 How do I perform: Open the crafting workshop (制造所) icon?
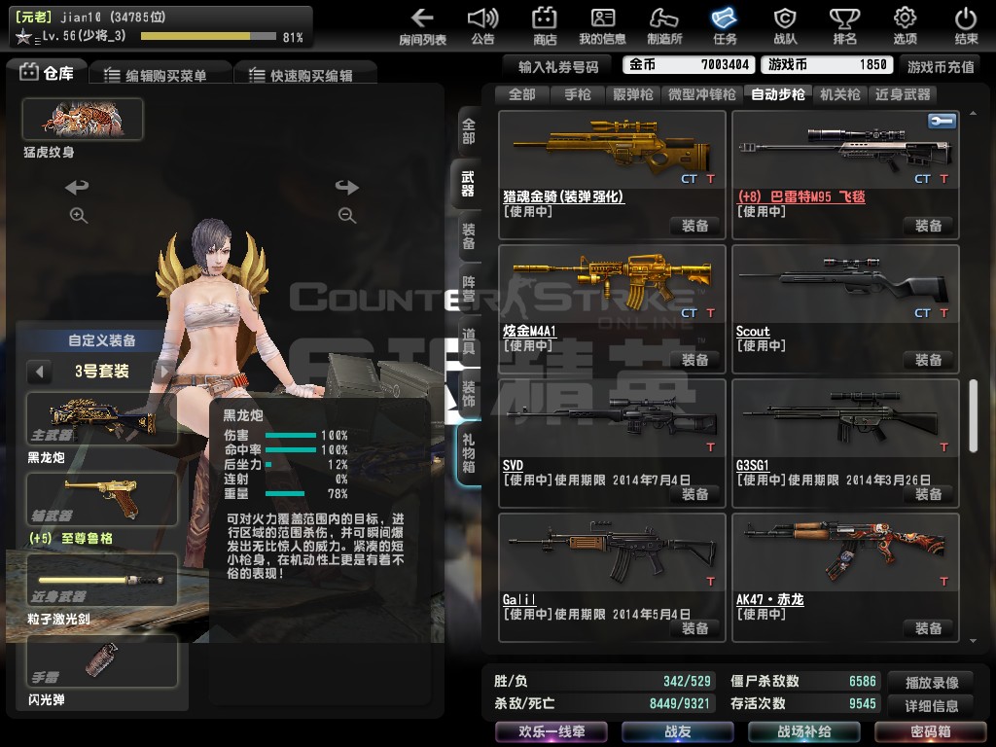click(664, 25)
